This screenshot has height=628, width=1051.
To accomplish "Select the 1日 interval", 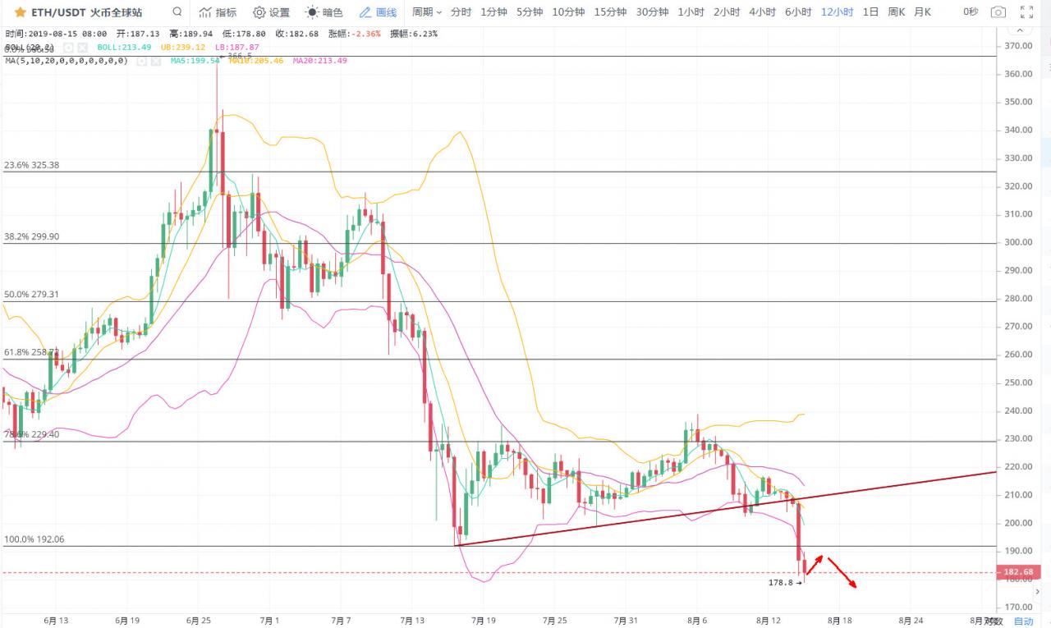I will [870, 12].
